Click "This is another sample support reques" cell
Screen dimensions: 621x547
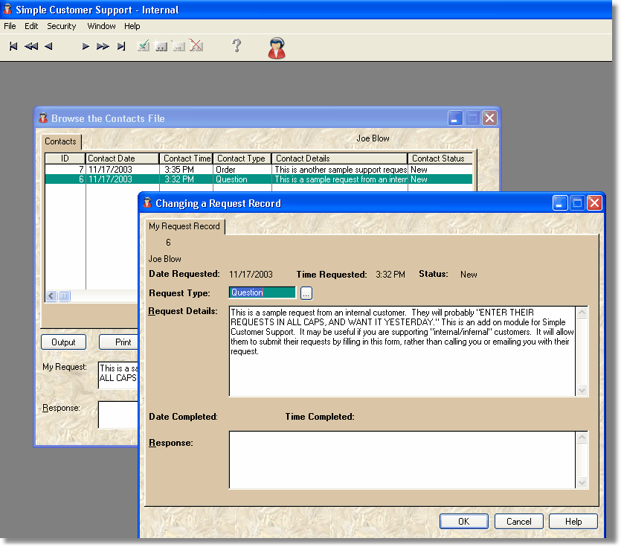tap(341, 170)
